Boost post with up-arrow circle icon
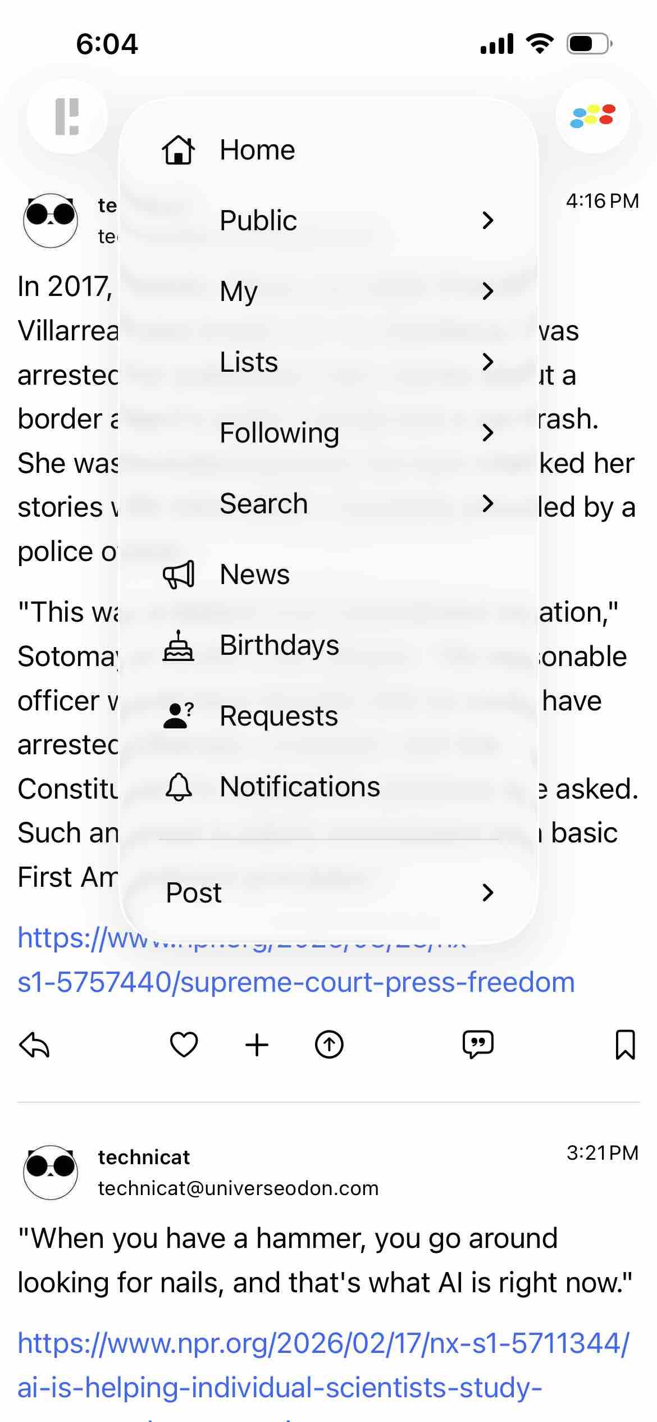The height and width of the screenshot is (1422, 657). [x=329, y=1045]
